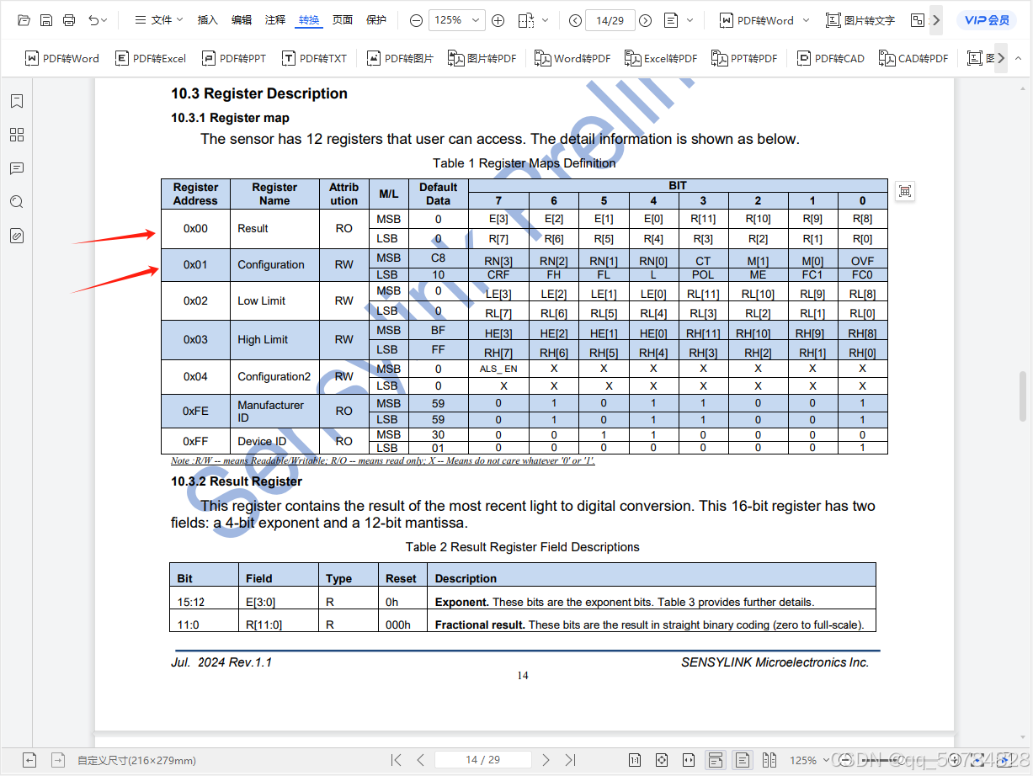Open the 文件 file menu
This screenshot has width=1033, height=776.
click(161, 20)
